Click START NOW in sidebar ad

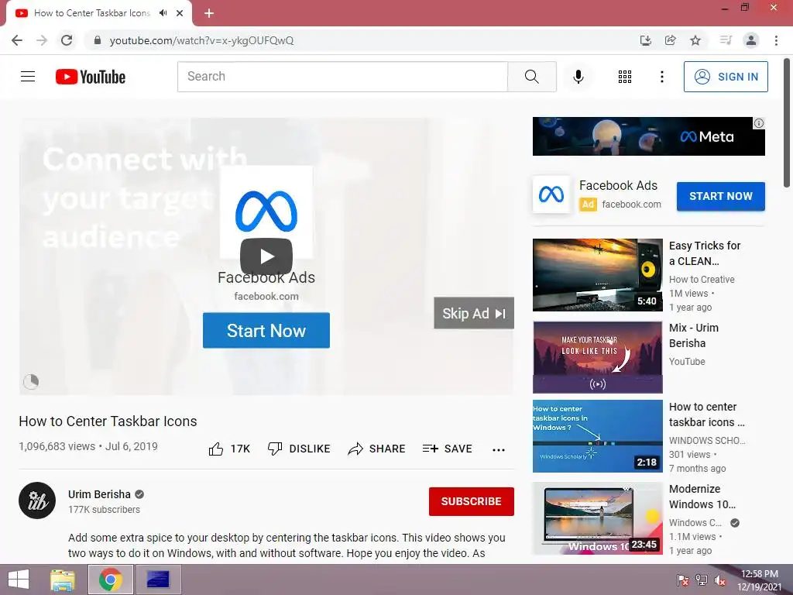coord(721,196)
